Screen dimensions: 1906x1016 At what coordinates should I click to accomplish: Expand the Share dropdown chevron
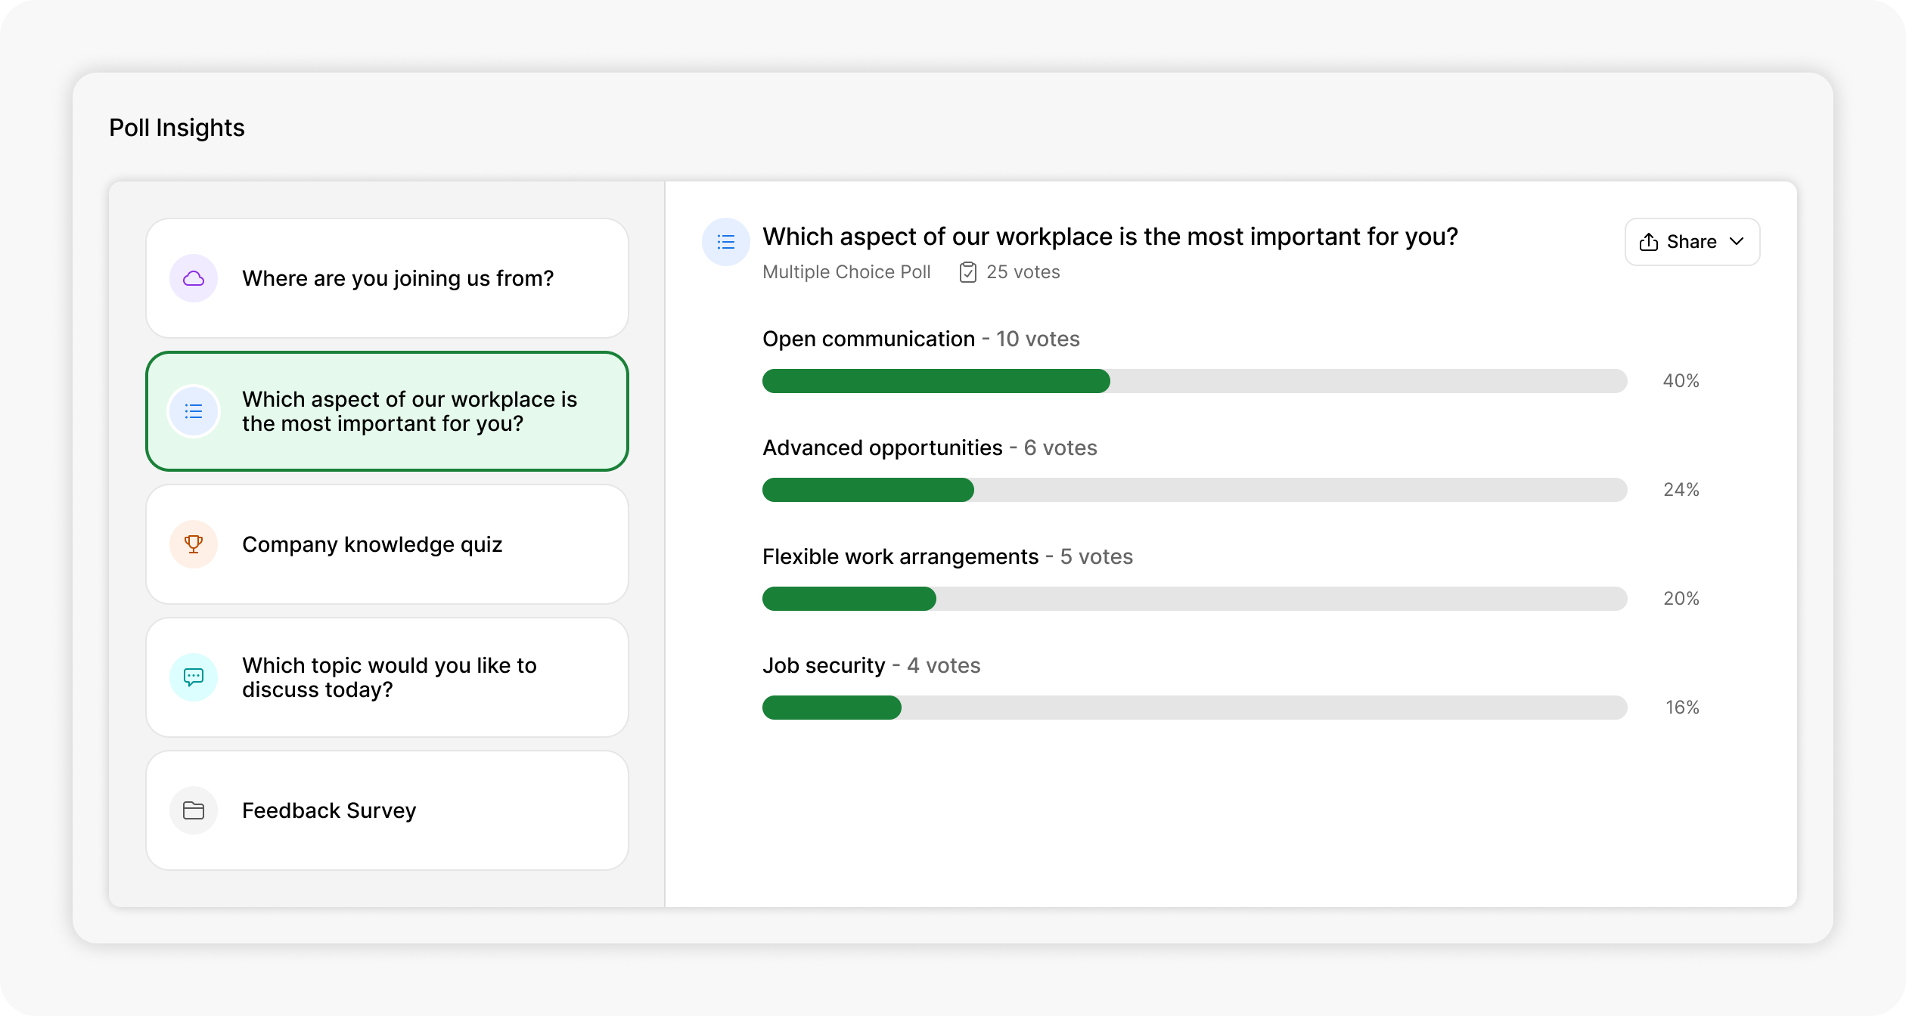(1737, 242)
